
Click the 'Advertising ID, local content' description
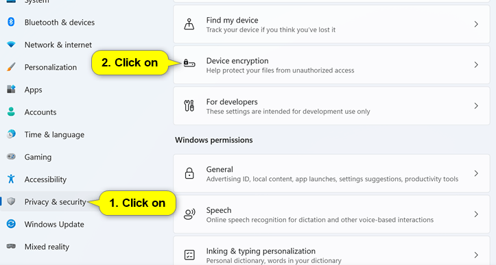(x=332, y=179)
